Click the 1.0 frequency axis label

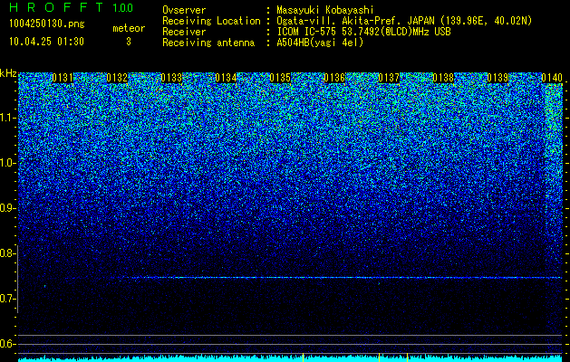[x=7, y=163]
